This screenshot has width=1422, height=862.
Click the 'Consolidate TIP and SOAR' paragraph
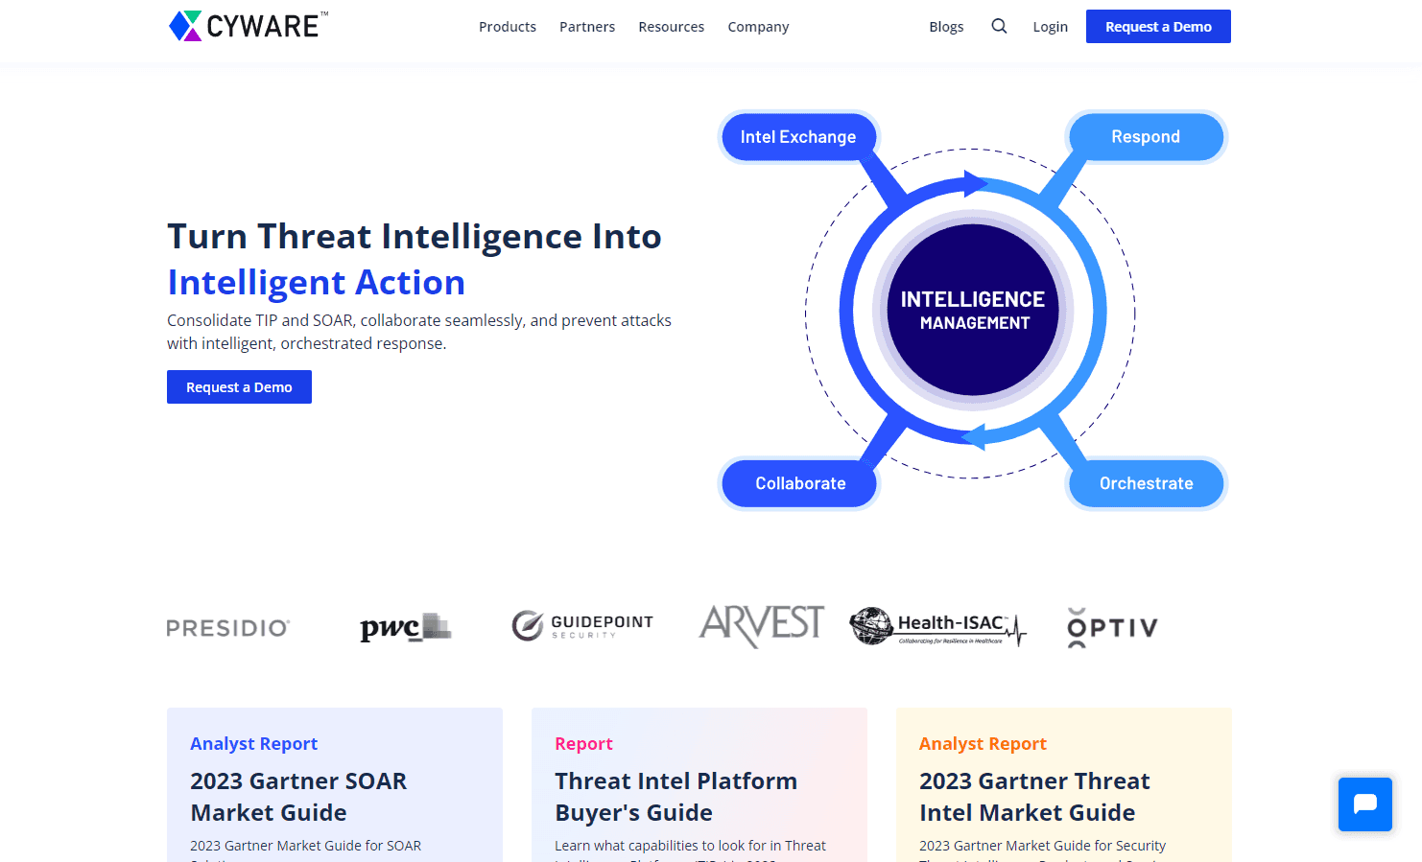pyautogui.click(x=419, y=332)
